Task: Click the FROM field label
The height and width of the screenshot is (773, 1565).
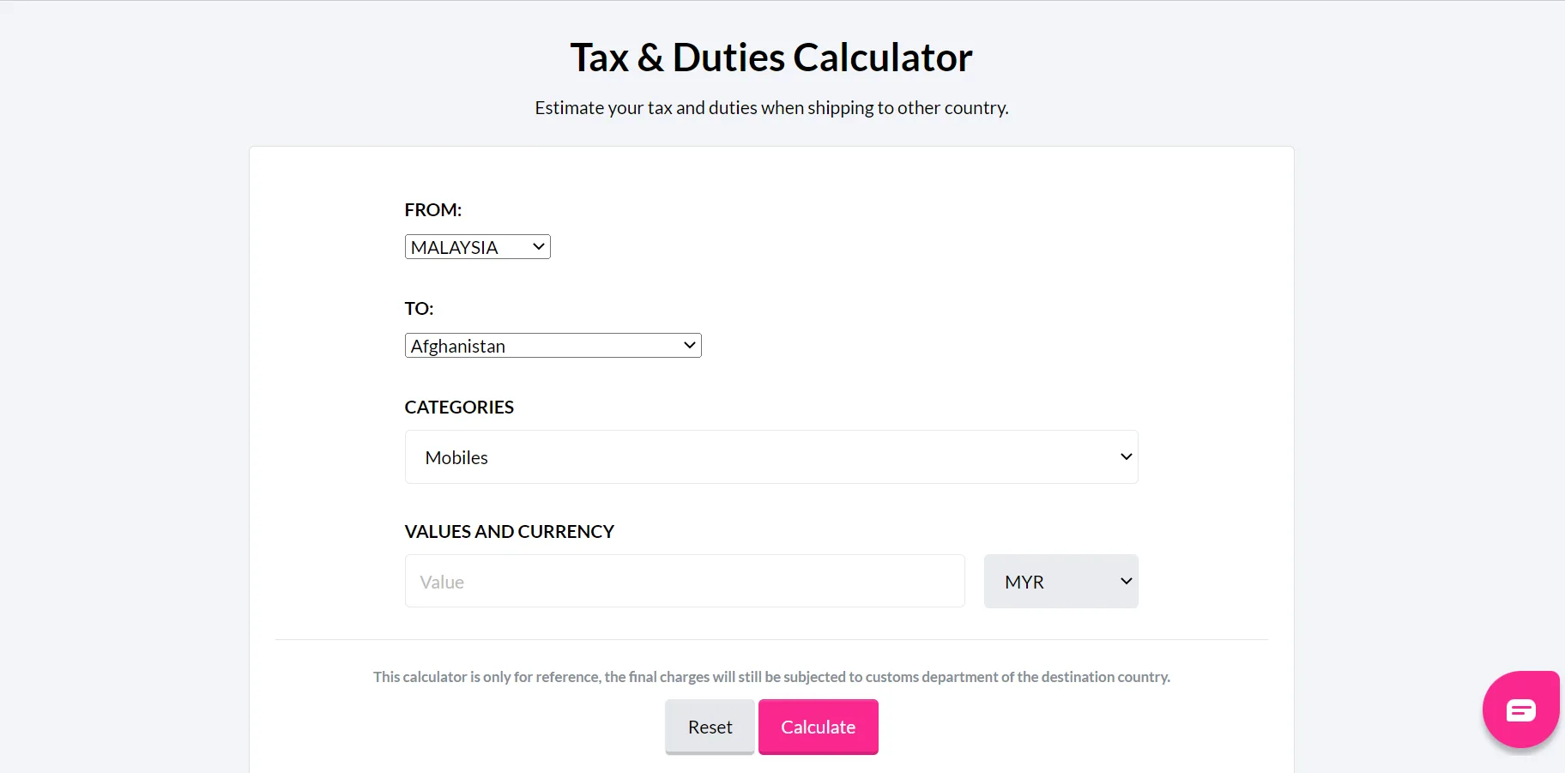Action: click(x=432, y=208)
